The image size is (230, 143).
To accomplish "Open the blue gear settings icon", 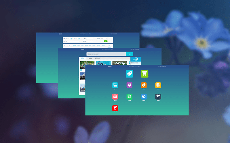I will click(144, 97).
